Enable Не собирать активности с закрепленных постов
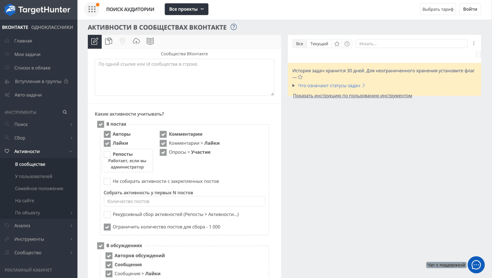 click(107, 181)
